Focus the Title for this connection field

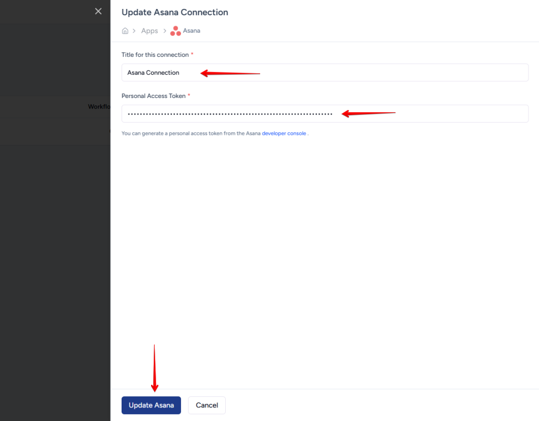click(x=325, y=73)
